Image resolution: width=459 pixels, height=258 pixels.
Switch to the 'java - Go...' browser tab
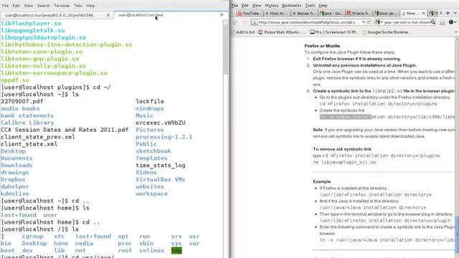tap(331, 14)
